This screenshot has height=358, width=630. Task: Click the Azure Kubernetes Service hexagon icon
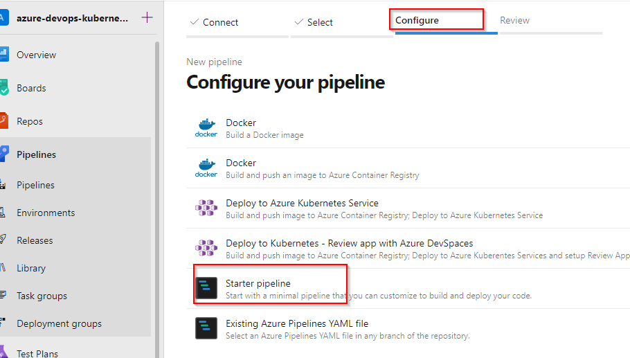206,208
